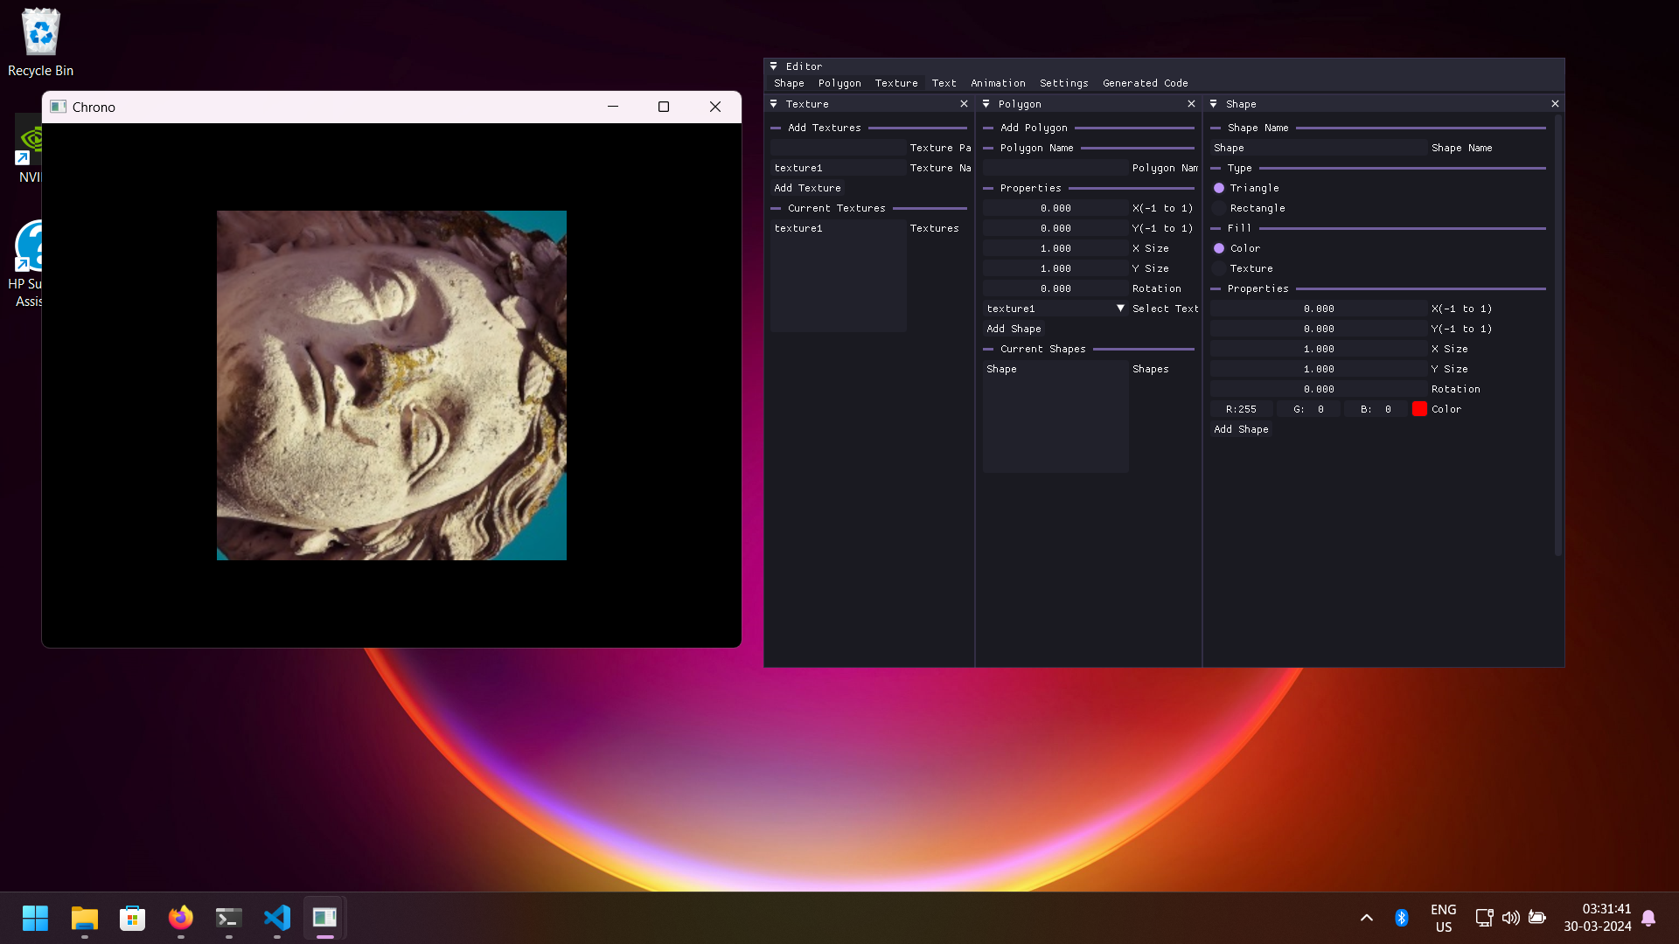1679x944 pixels.
Task: Open the battery tray icon
Action: coord(1536,918)
